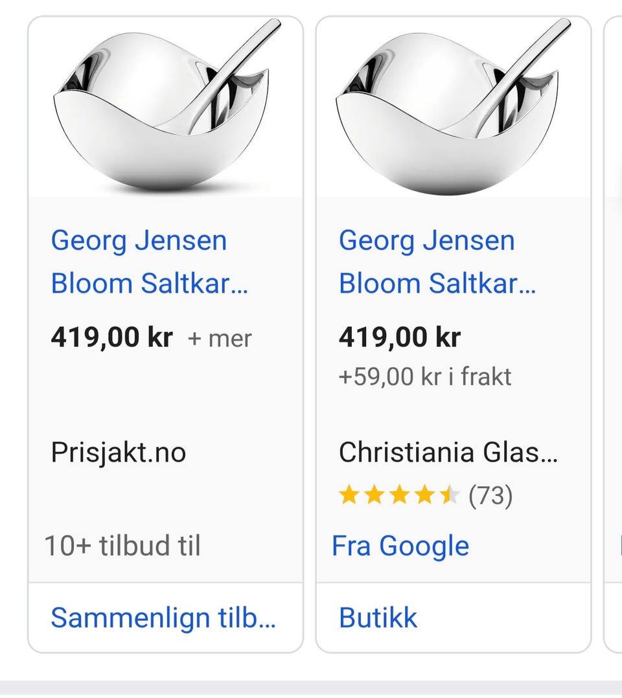622x698 pixels.
Task: Click the third gold rating star
Action: tap(399, 496)
